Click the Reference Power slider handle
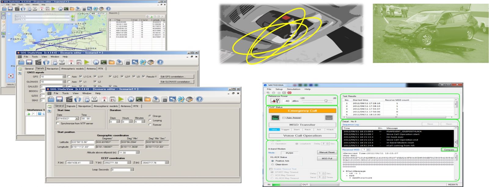Image resolution: width=489 pixels, height=187 pixels. [326, 101]
